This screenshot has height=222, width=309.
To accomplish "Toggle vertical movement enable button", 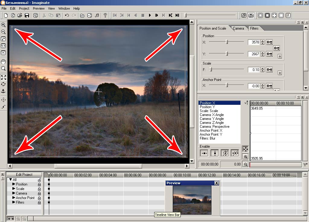I will coord(215,153).
